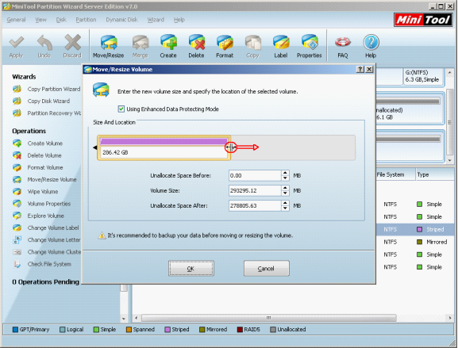
Task: Decrease Unallocate Space After value
Action: coord(285,208)
